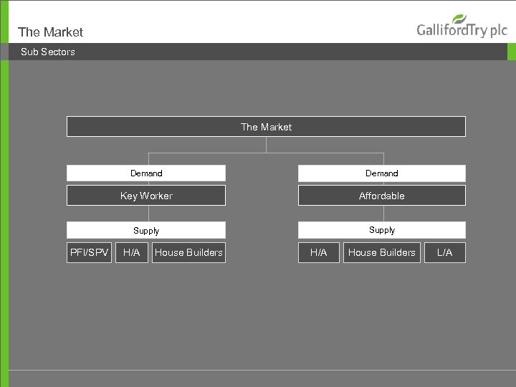Click the small green square at top-right
The width and height of the screenshot is (516, 387).
pos(511,52)
